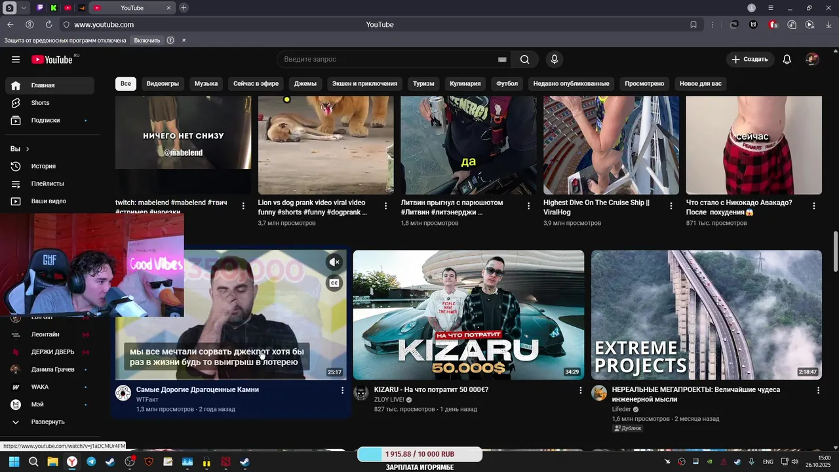
Task: Open the YouTube hamburger guide menu
Action: [16, 59]
